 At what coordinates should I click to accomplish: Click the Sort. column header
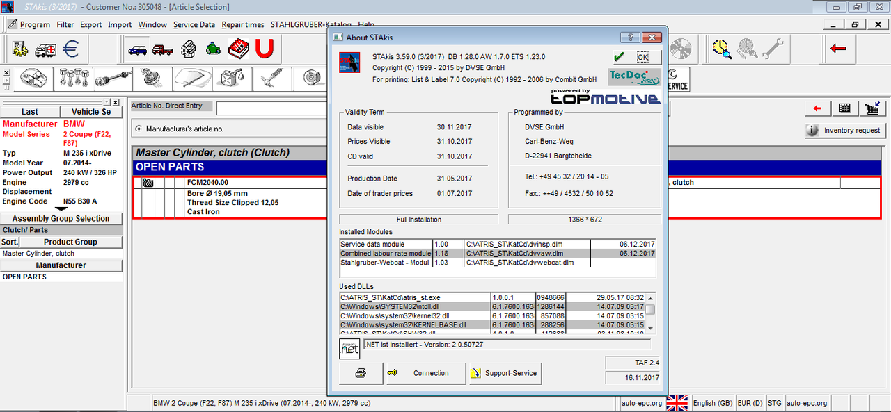(10, 242)
